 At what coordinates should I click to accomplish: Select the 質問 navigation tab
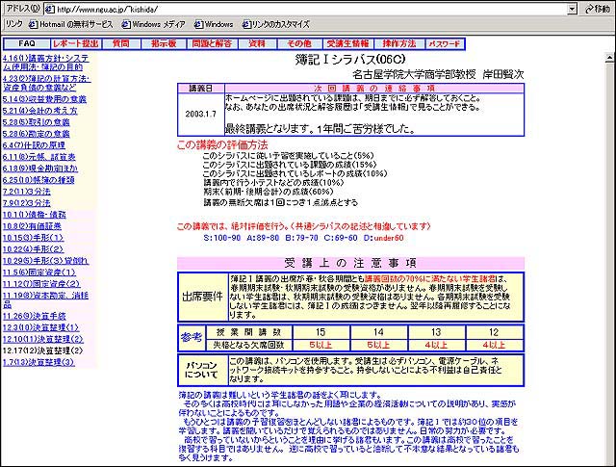coord(120,43)
